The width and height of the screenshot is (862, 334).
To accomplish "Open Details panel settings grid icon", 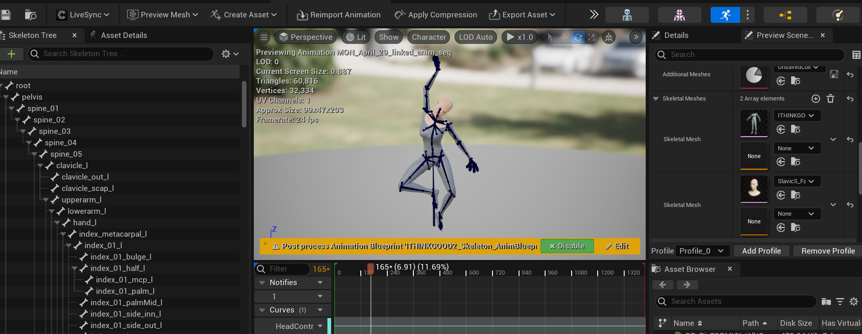I will point(856,55).
